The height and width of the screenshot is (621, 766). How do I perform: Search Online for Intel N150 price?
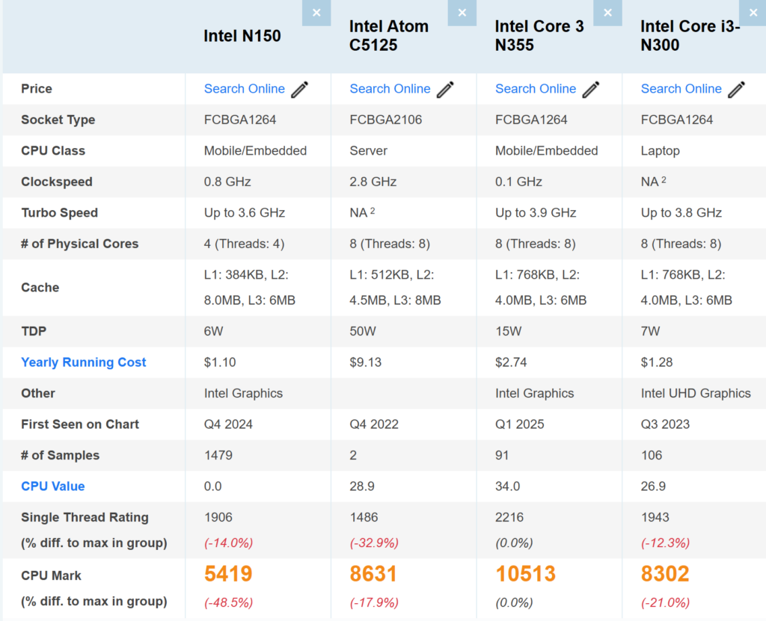245,89
